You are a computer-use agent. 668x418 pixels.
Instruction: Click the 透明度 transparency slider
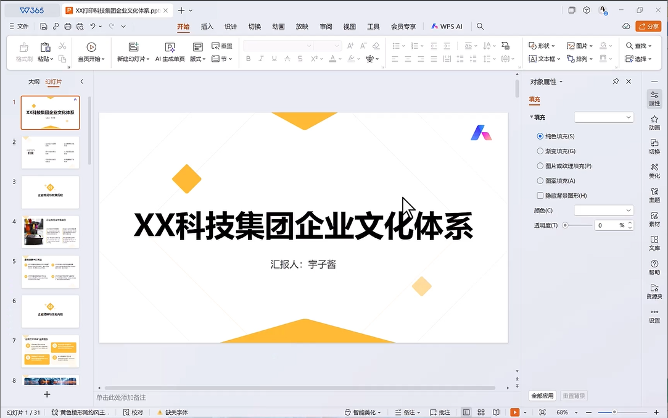[576, 225]
